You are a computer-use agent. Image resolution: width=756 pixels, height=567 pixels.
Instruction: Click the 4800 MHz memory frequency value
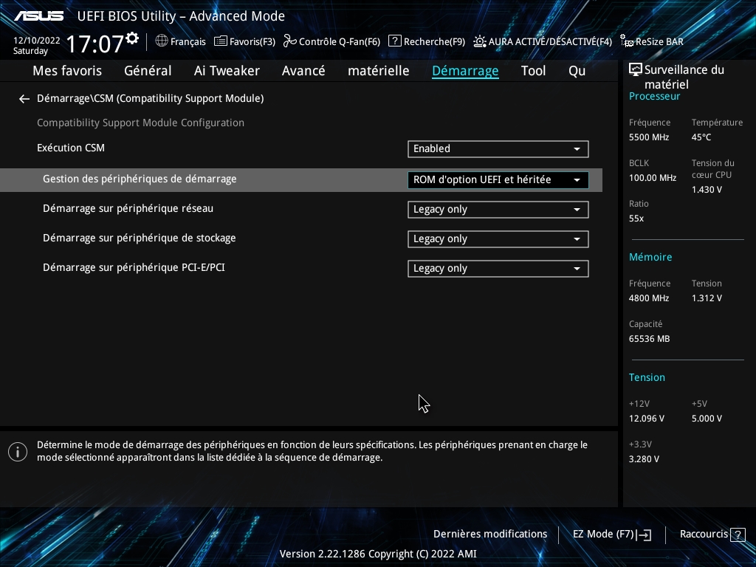(x=649, y=298)
